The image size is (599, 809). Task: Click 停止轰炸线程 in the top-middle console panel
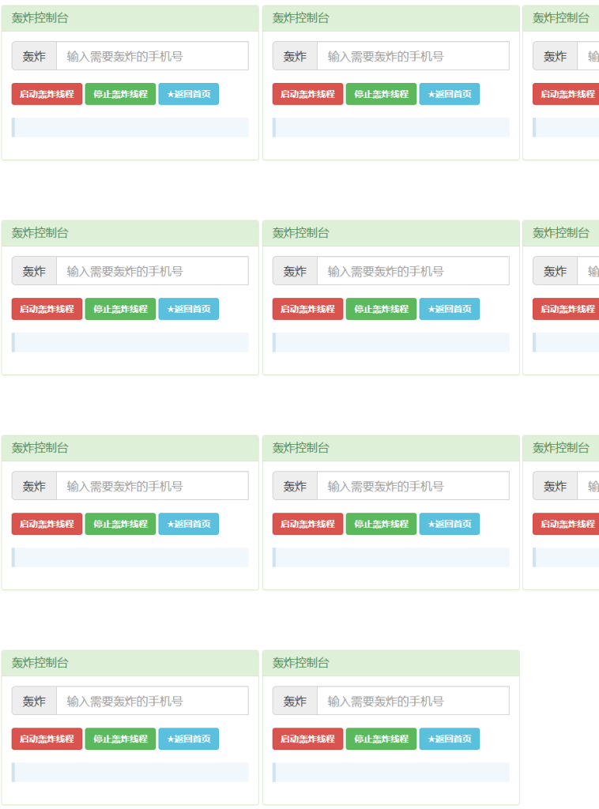(x=381, y=94)
